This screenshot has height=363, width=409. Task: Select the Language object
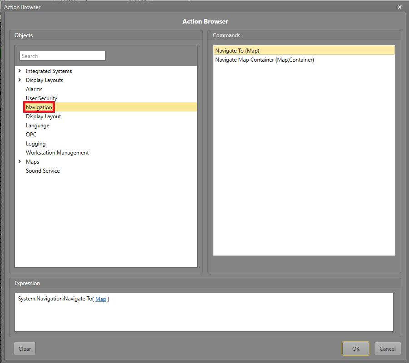(x=38, y=126)
